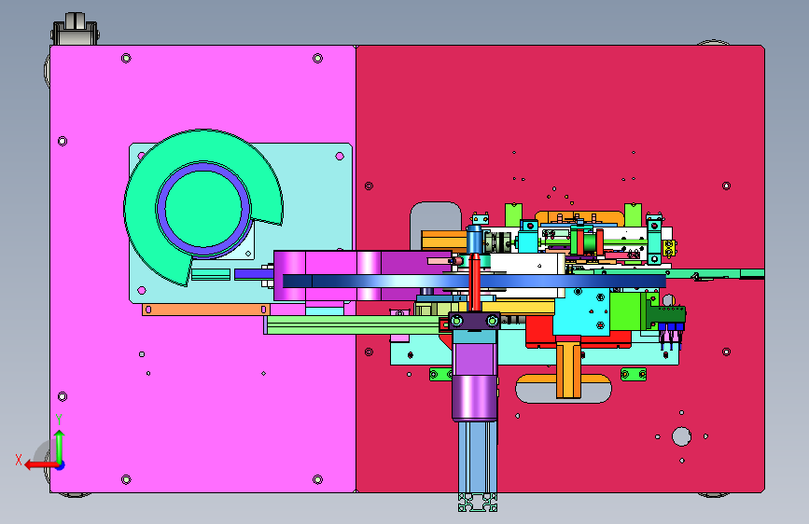
Task: Select the dark green connector board with blue terminals
Action: coord(668,314)
